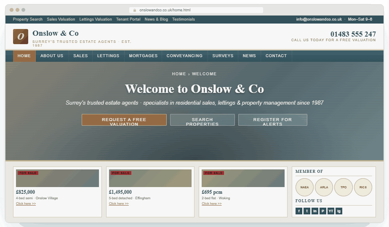Open the Conveyancing navigation item

point(184,56)
